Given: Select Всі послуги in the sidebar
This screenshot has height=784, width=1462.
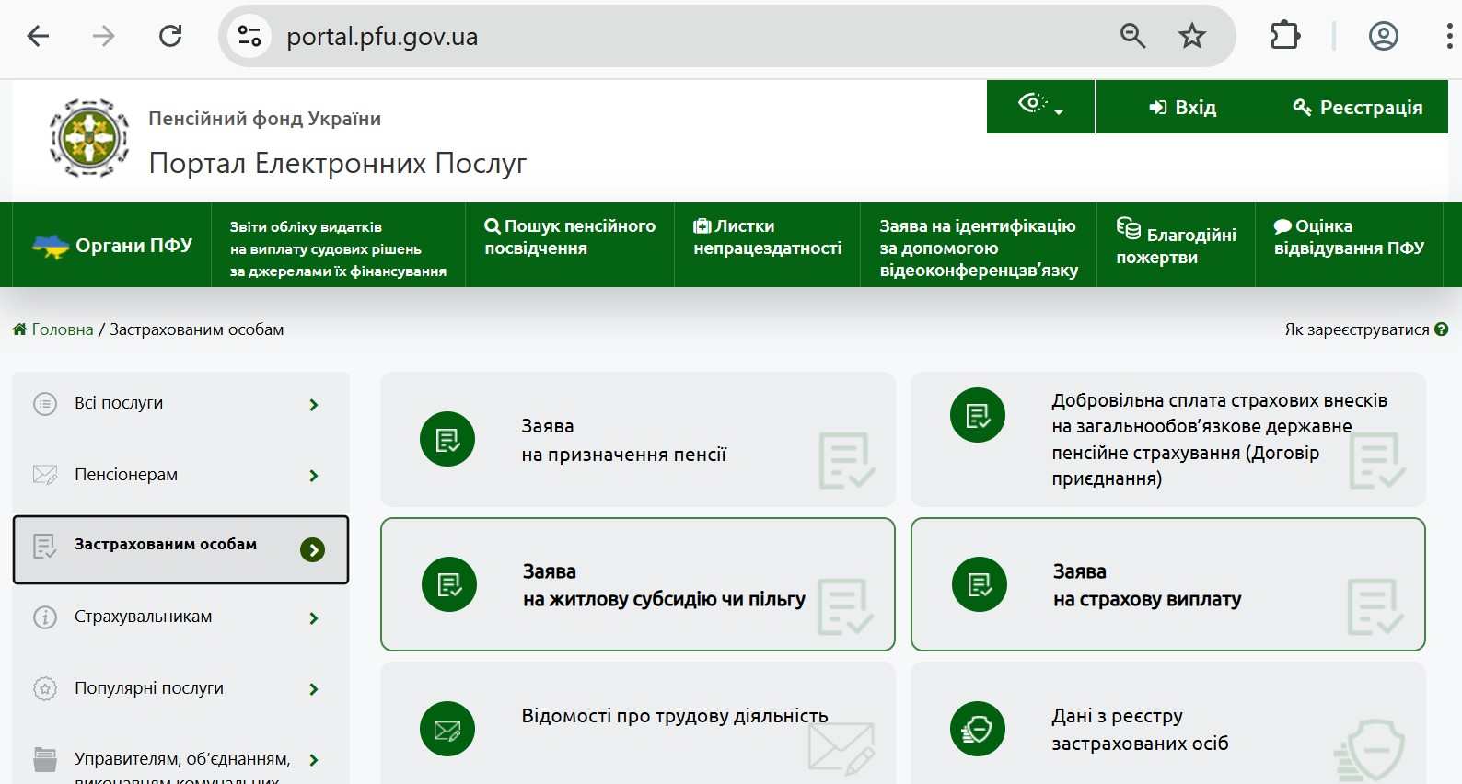Looking at the screenshot, I should tap(180, 404).
